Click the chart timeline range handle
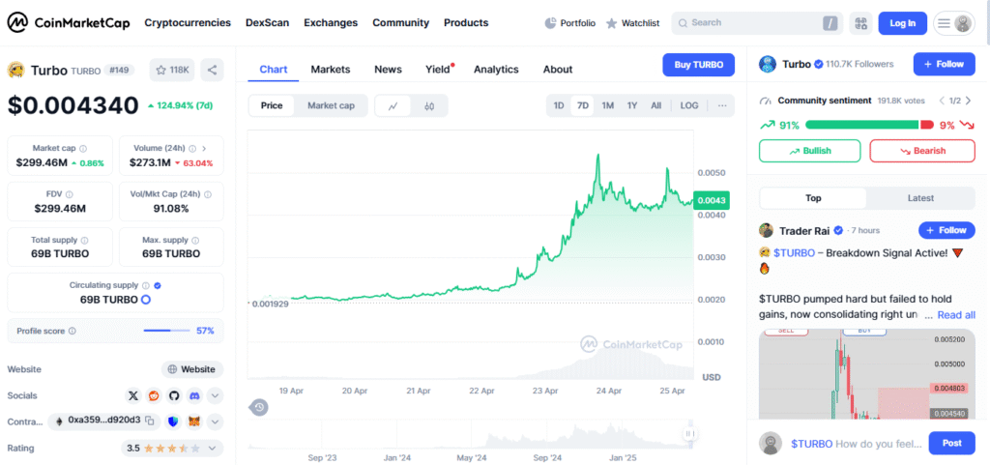This screenshot has height=465, width=990. 690,434
